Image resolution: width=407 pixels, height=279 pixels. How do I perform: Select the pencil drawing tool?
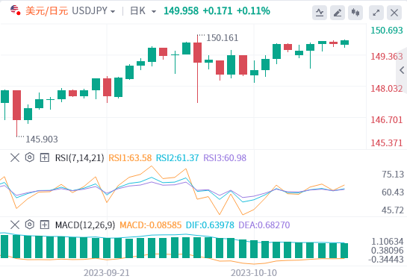tap(338, 13)
